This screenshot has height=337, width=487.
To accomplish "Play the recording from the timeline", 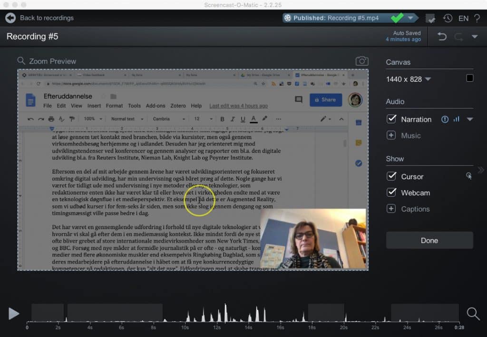I will coord(14,313).
